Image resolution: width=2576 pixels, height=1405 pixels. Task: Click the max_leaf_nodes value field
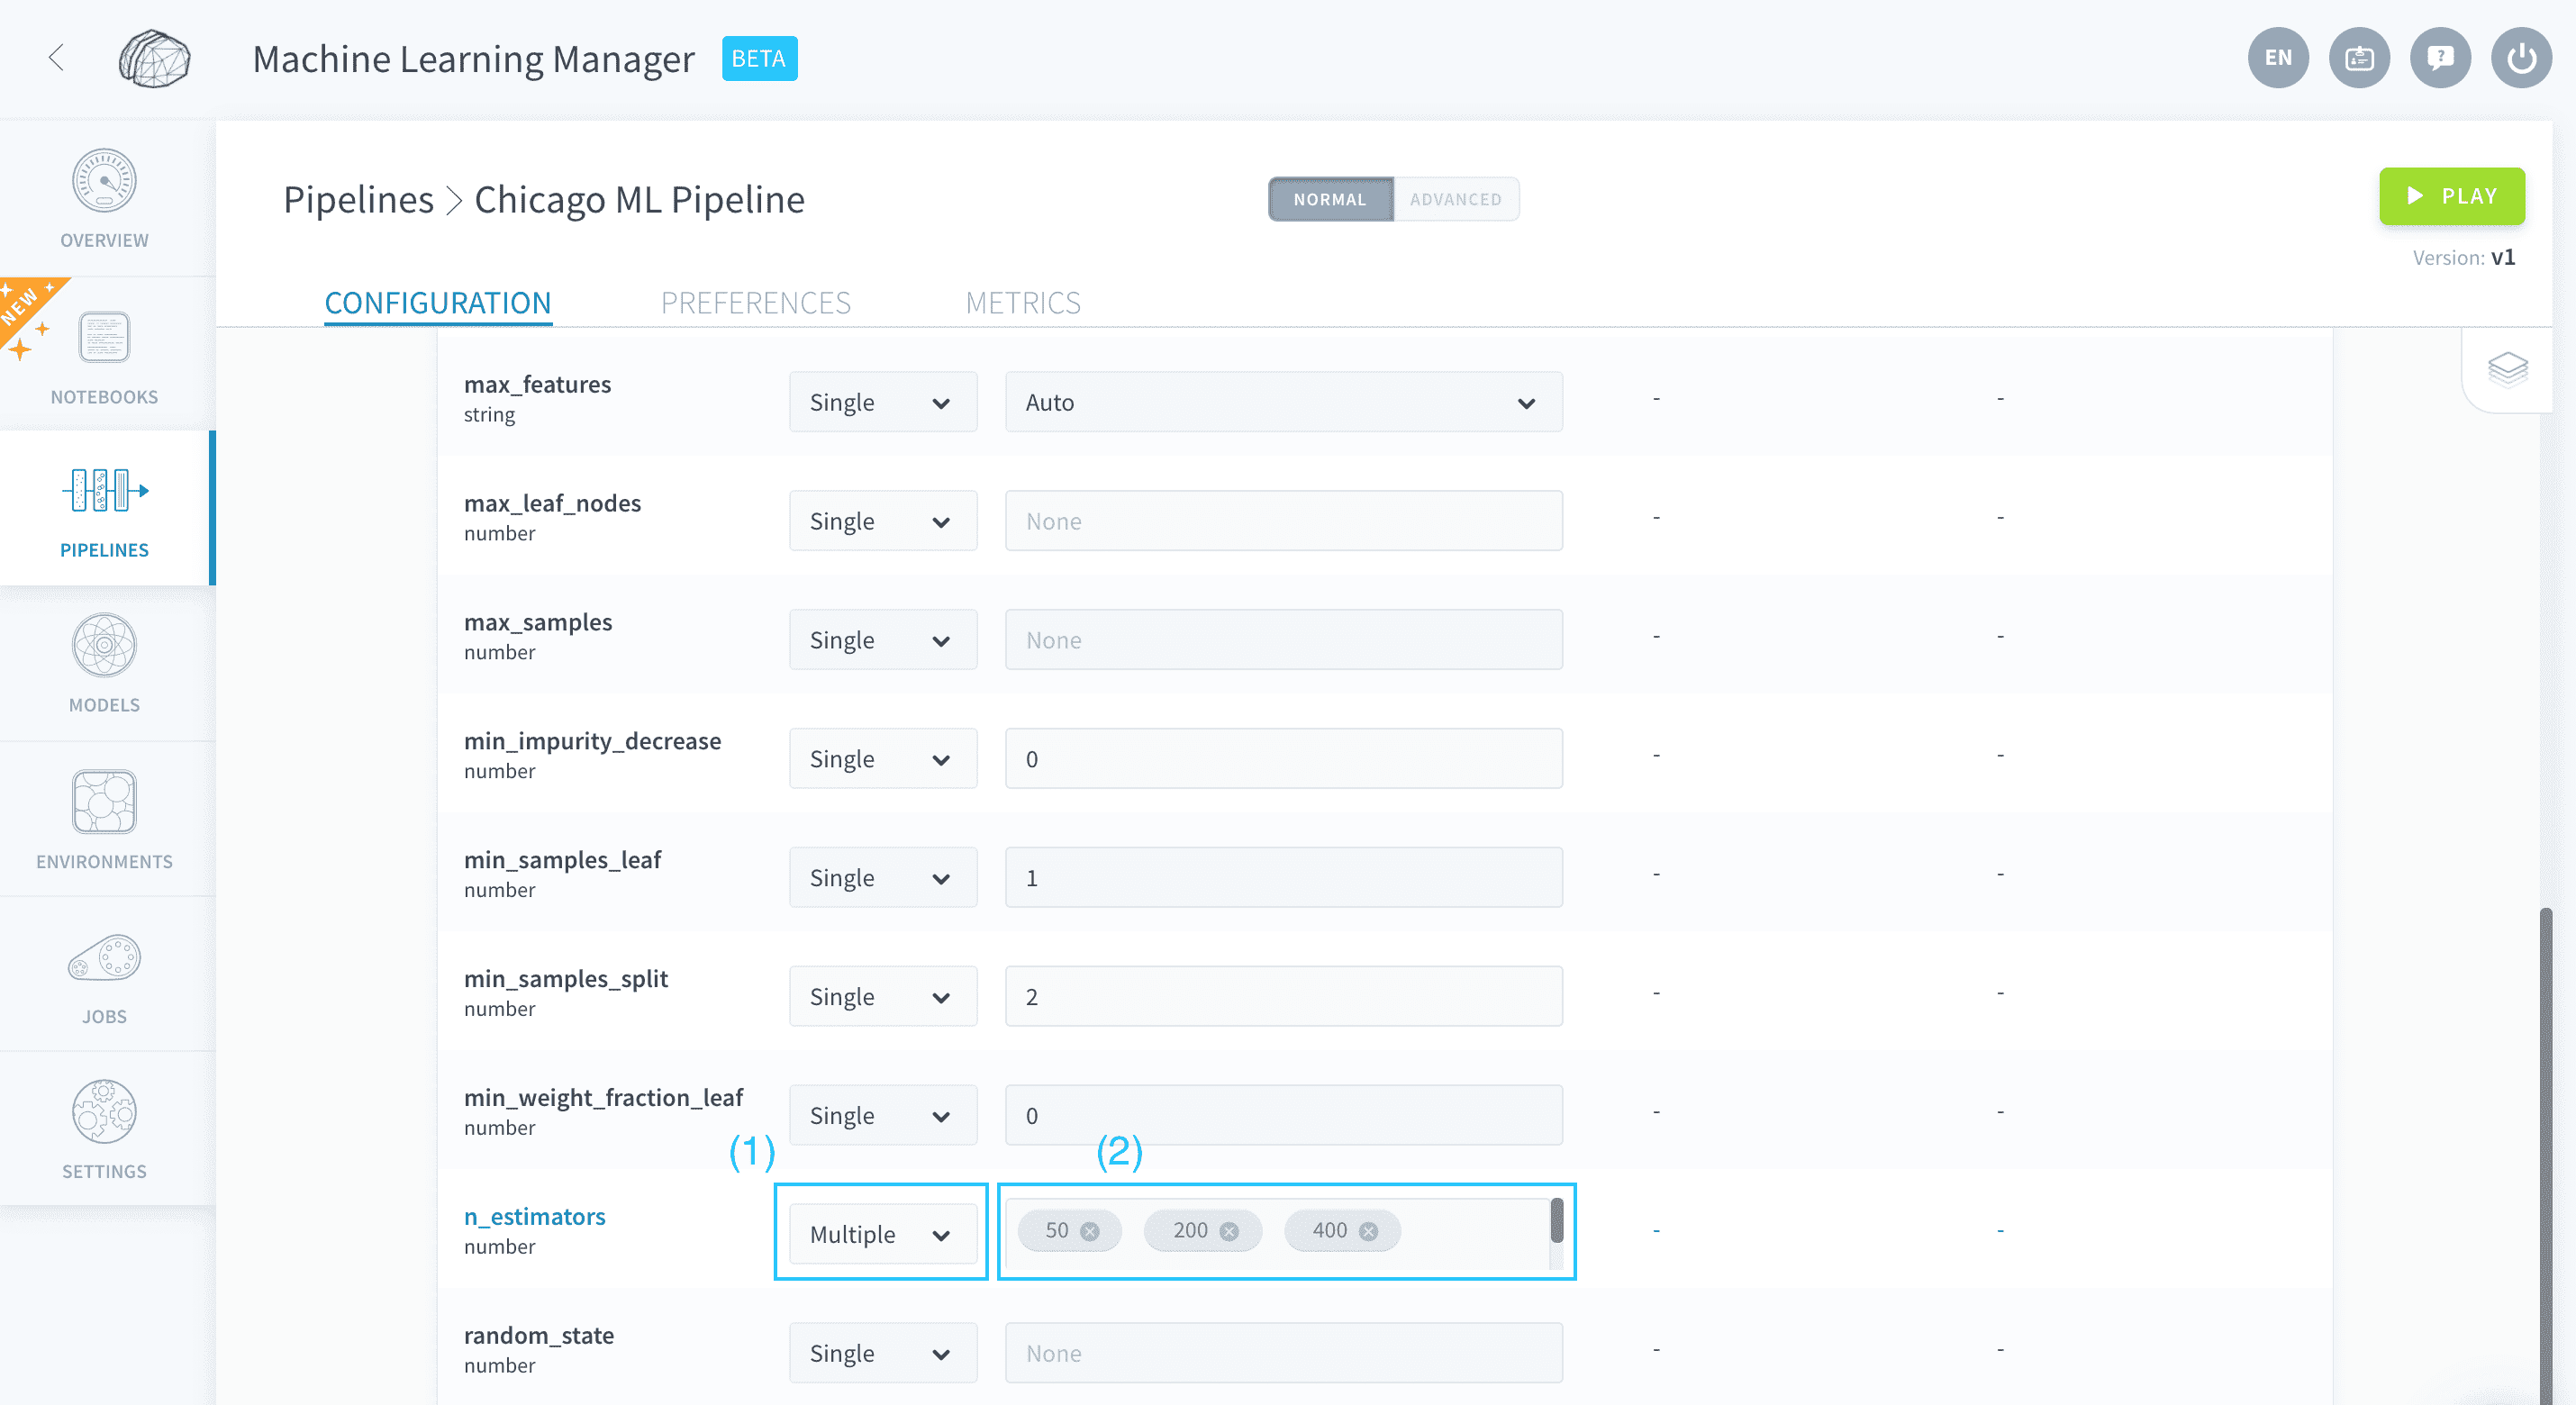pos(1284,521)
